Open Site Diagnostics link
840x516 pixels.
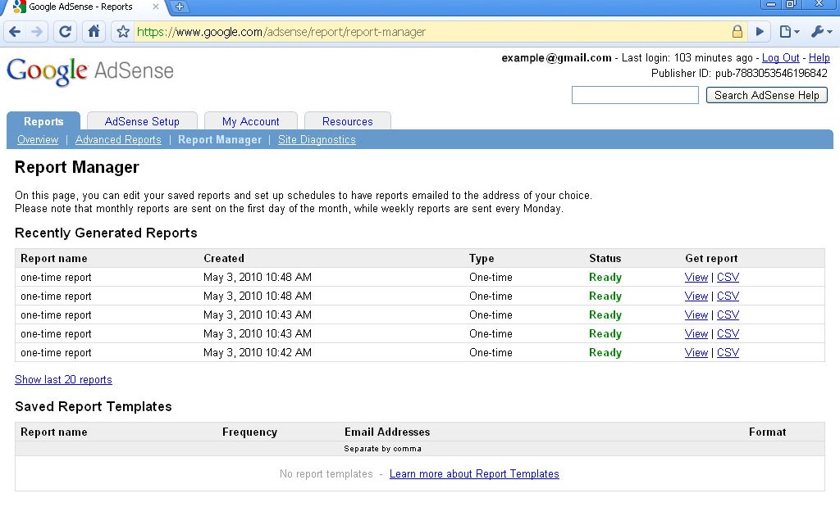point(317,139)
